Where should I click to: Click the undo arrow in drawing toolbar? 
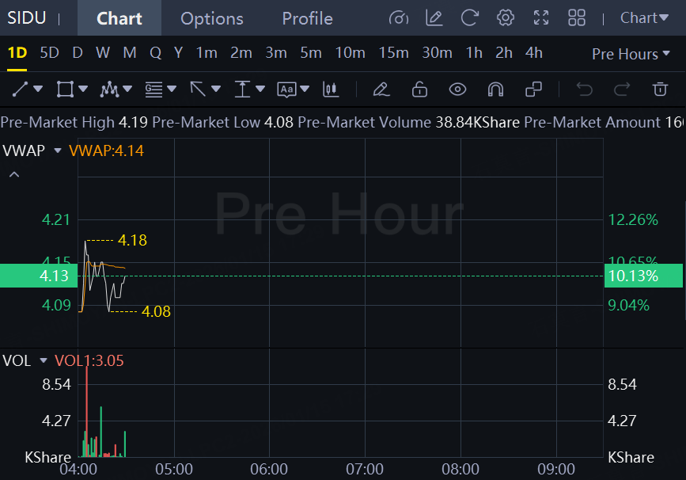point(585,89)
